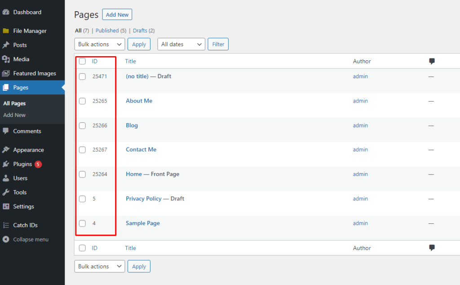
Task: Click the Plugins update count badge
Action: tap(38, 164)
